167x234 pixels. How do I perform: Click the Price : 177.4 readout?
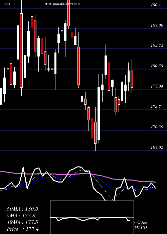point(23,229)
